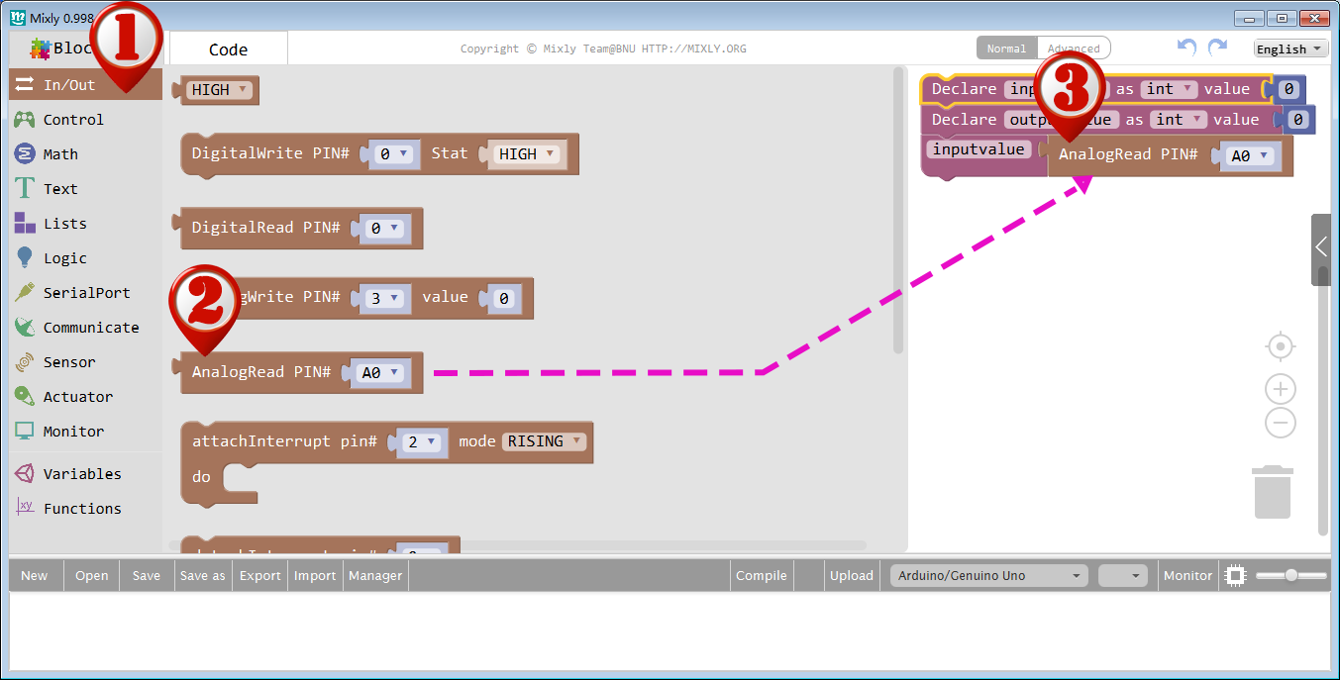Screen dimensions: 1340x680
Task: Click the New button
Action: click(35, 575)
